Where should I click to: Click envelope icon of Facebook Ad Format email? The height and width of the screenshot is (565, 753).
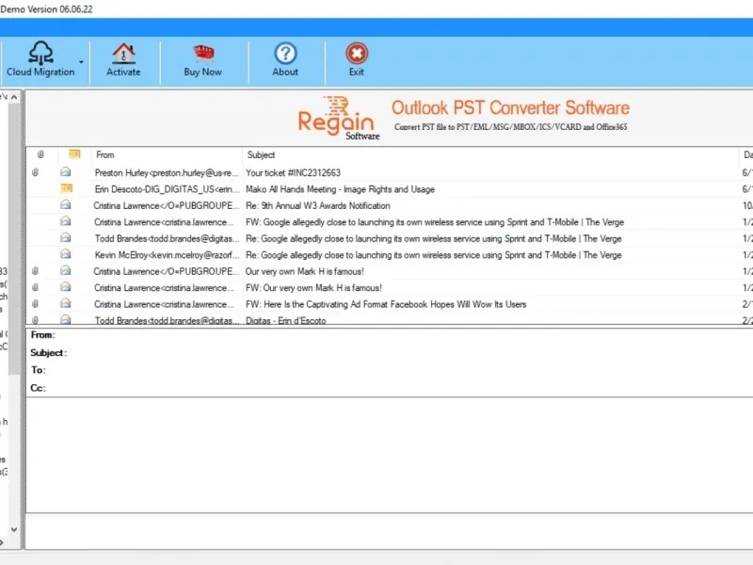click(x=66, y=303)
